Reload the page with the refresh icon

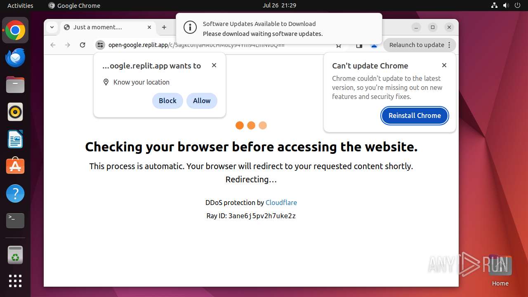[82, 45]
